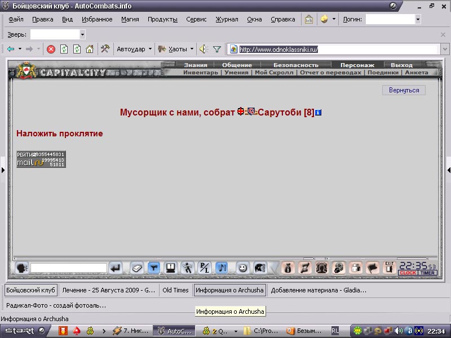The height and width of the screenshot is (338, 451).
Task: Click the brb icon near the menu bar
Action: [x=309, y=20]
